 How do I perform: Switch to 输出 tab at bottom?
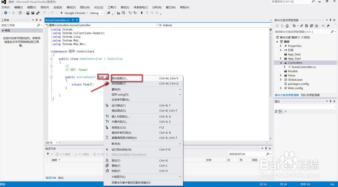pyautogui.click(x=61, y=178)
